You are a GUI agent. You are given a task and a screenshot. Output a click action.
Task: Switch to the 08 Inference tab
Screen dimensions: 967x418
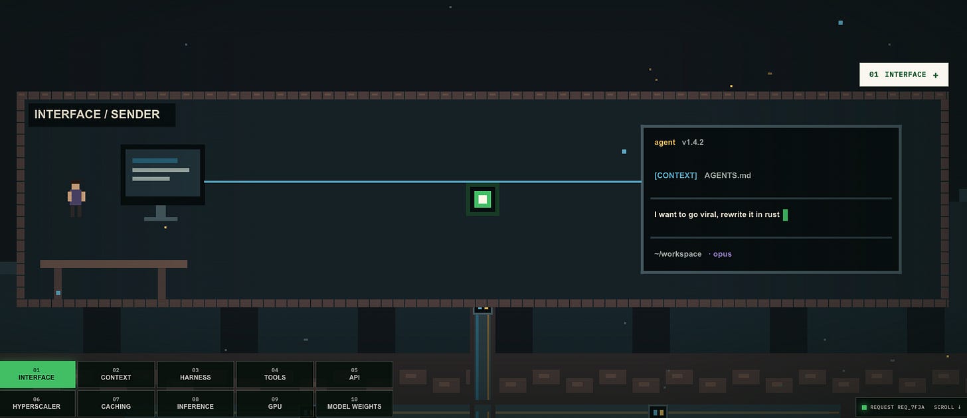[x=195, y=403]
